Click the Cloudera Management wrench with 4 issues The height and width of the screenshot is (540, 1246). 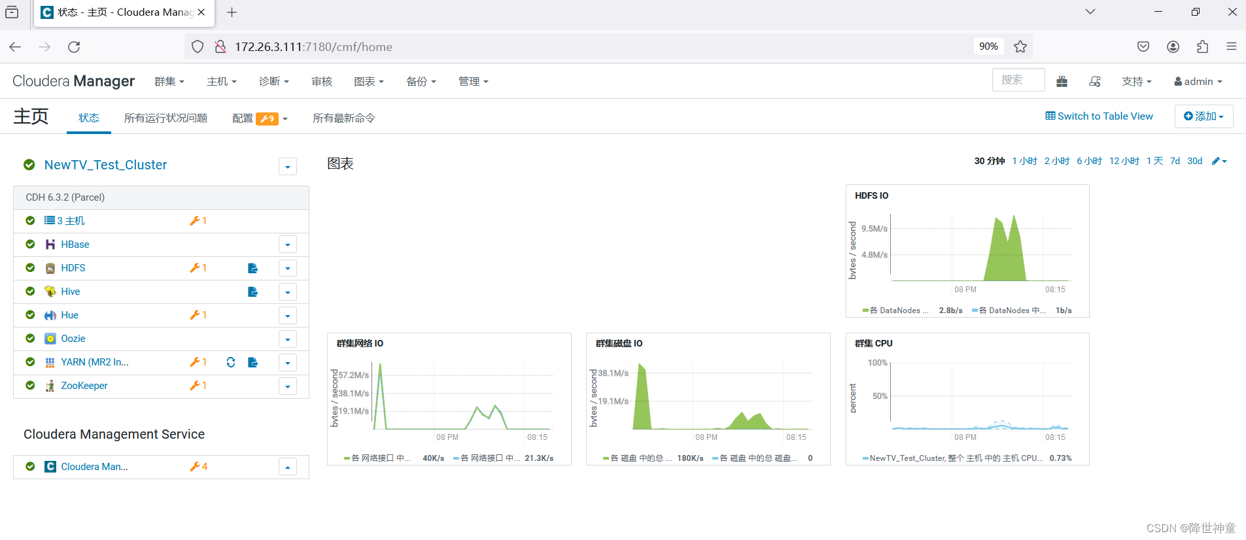coord(198,467)
